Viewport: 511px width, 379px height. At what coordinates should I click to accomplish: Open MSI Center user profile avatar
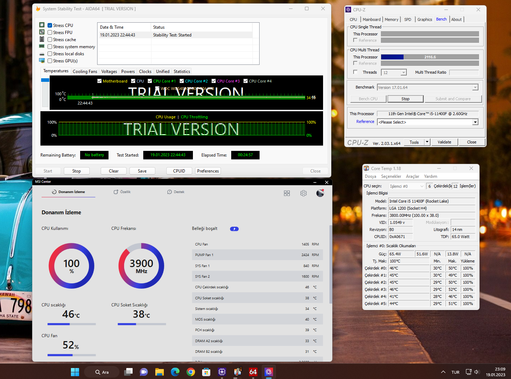(320, 193)
